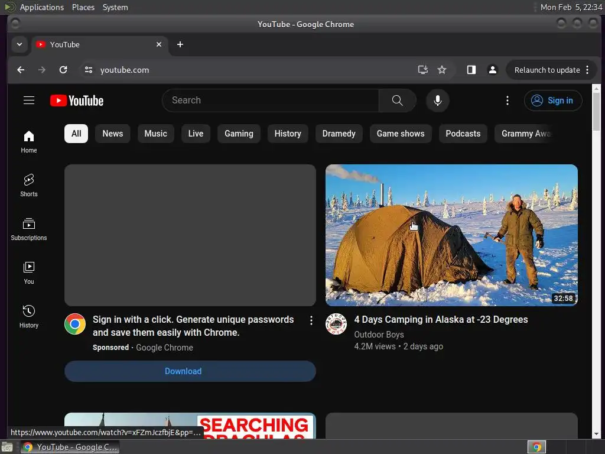Go to Home in sidebar
Screen dimensions: 605x454
click(x=29, y=142)
